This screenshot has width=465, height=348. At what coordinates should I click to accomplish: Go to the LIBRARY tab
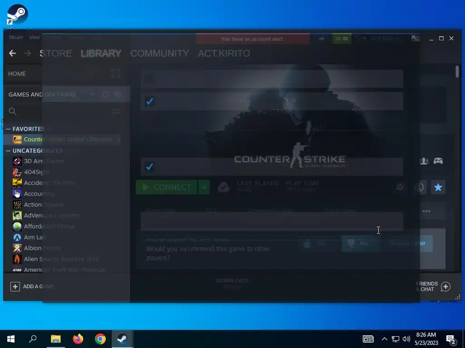101,53
